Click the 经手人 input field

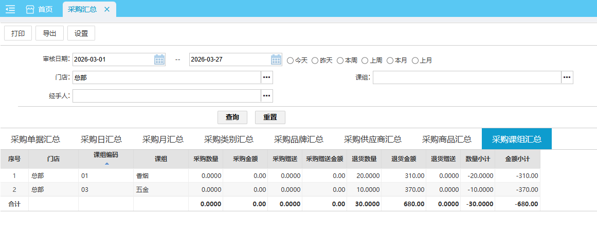click(x=167, y=96)
